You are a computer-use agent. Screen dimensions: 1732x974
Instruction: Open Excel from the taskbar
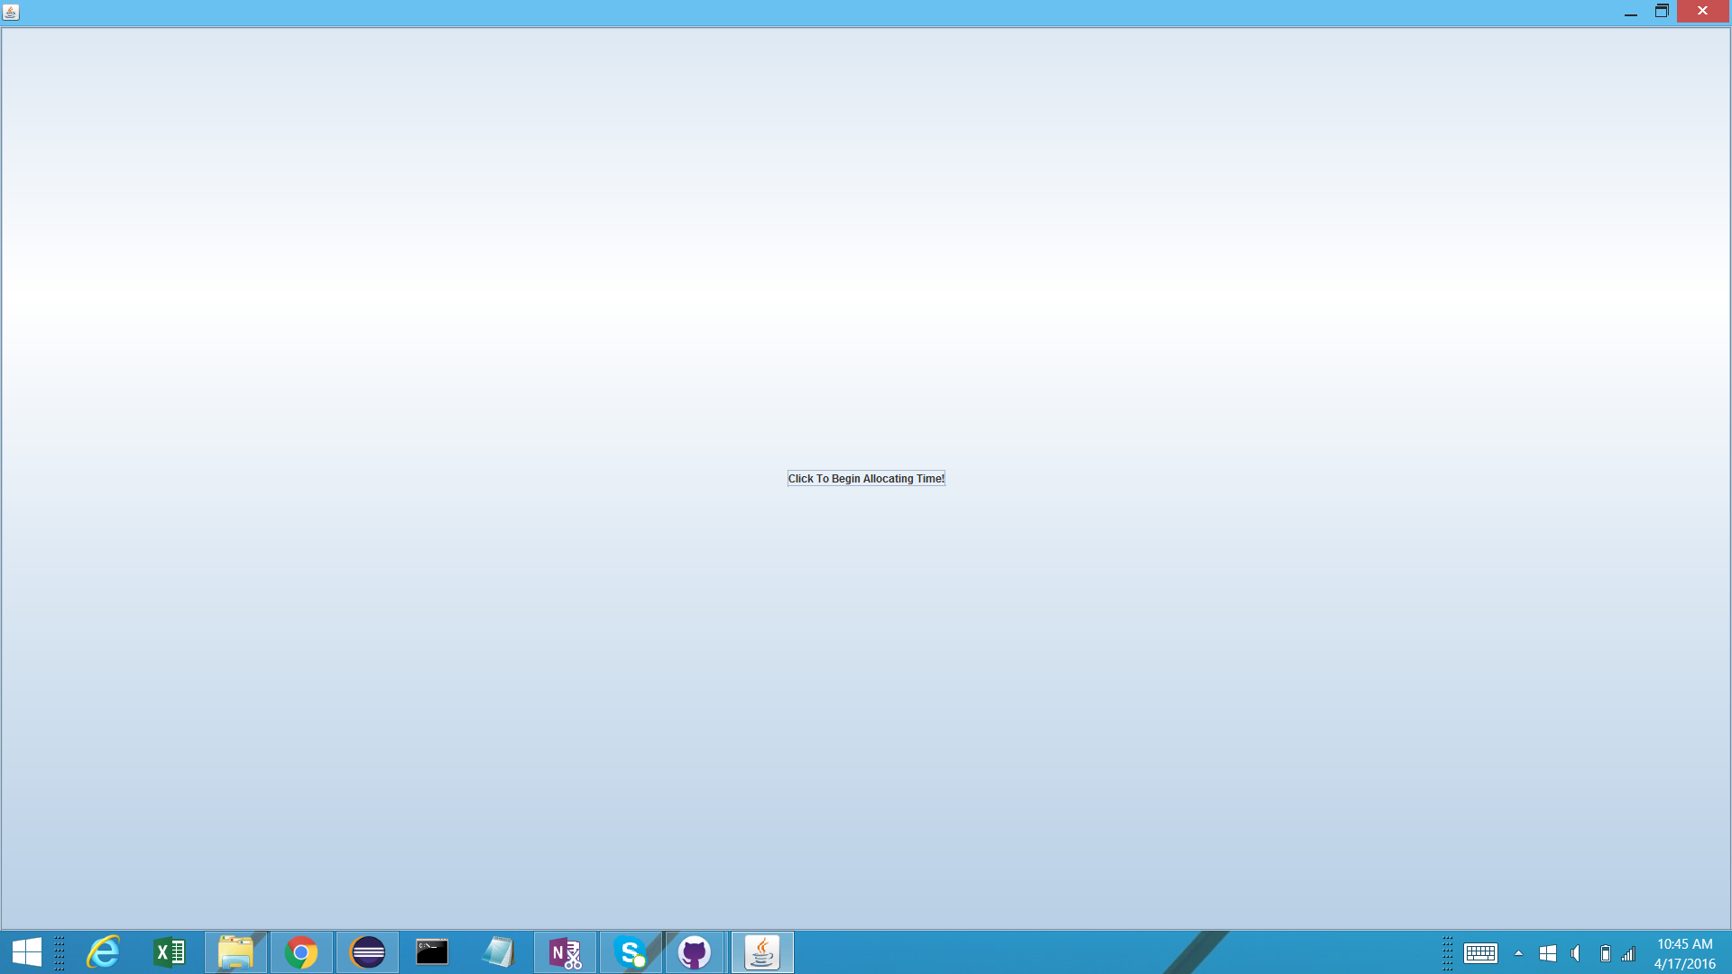(x=170, y=952)
